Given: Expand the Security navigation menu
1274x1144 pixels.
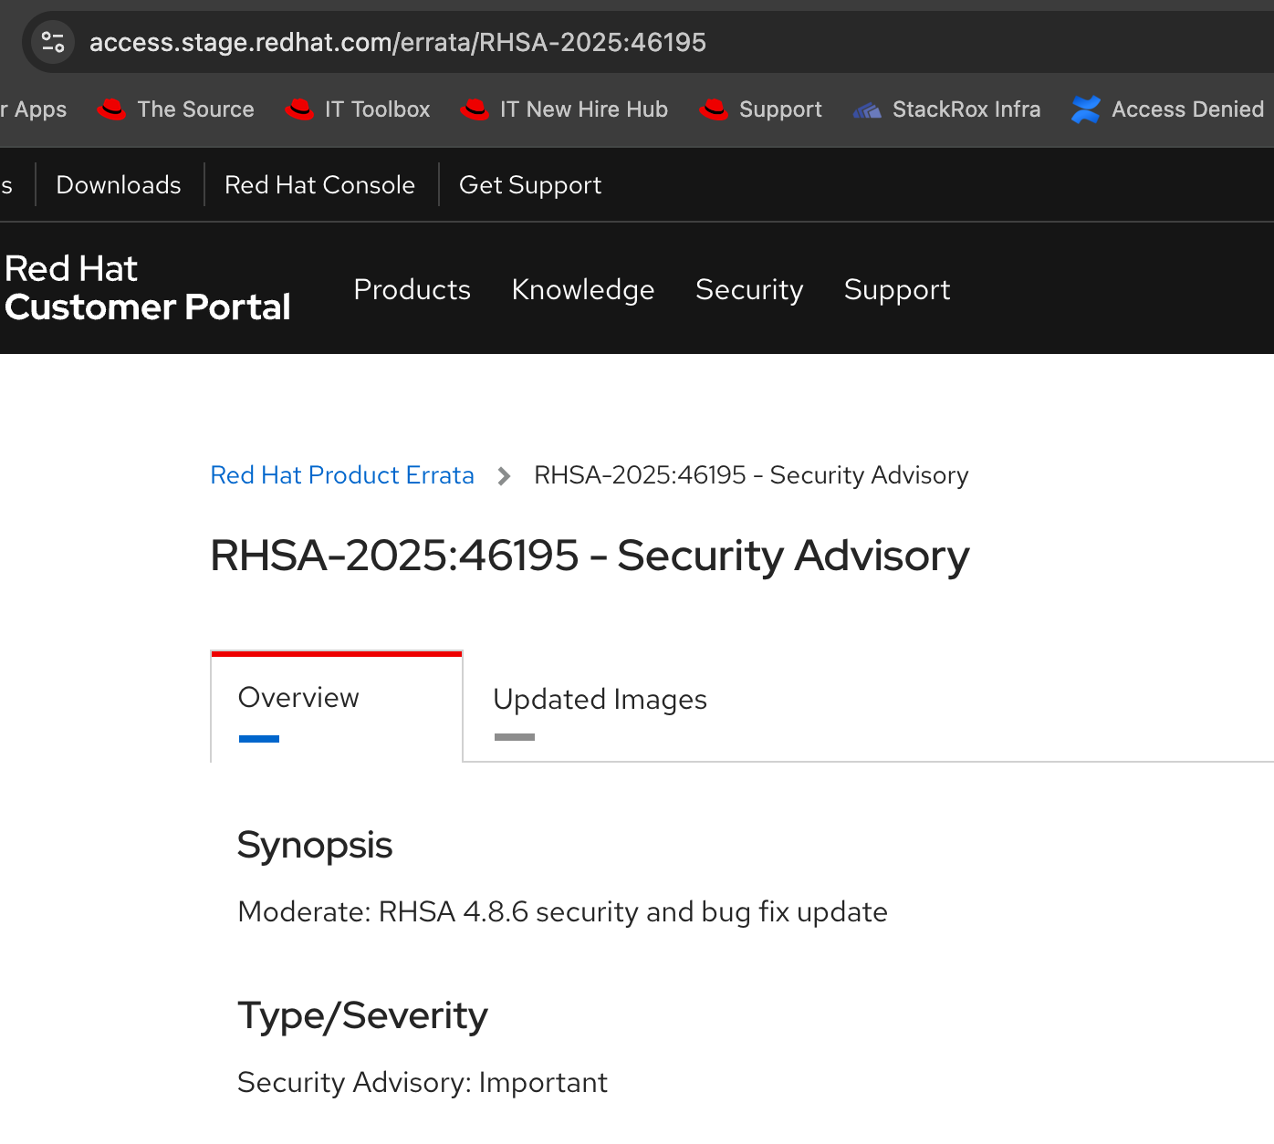Looking at the screenshot, I should (749, 289).
